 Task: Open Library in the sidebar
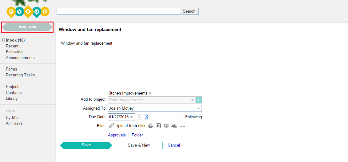tap(12, 98)
